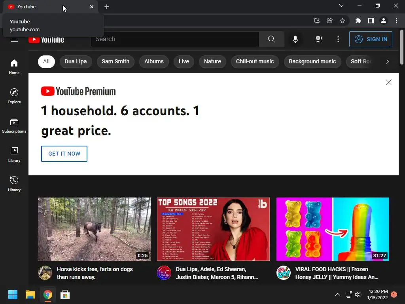Viewport: 405px width, 304px height.
Task: Open Microsoft Store from taskbar
Action: coord(65,294)
